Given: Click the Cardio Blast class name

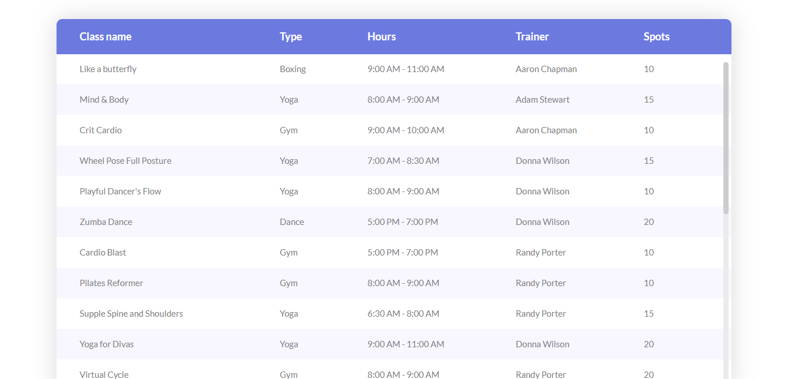Looking at the screenshot, I should pyautogui.click(x=103, y=253).
